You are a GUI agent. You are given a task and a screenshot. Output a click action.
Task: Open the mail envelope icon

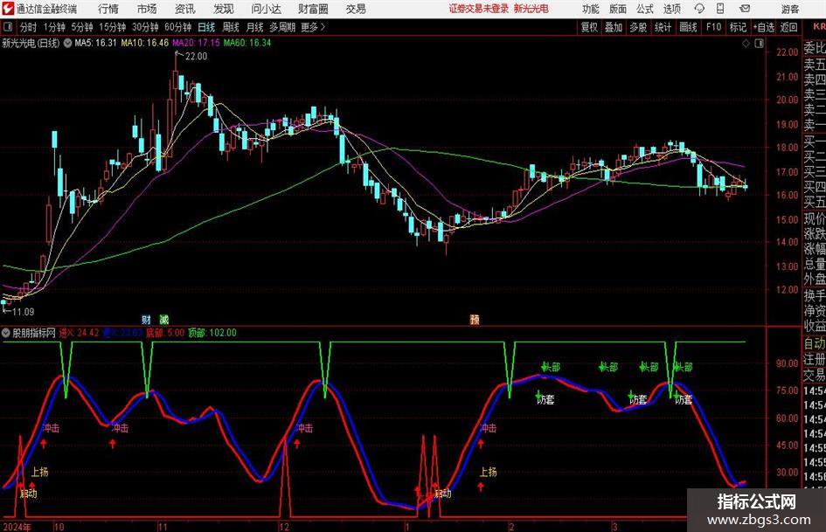[x=745, y=9]
